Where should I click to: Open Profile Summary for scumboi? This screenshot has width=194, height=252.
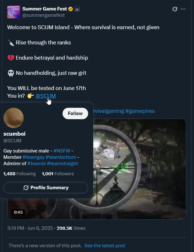[46, 188]
